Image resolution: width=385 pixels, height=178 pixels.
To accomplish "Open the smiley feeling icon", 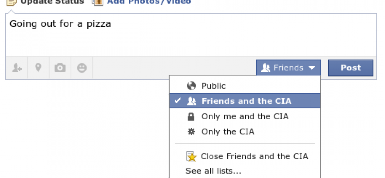I will pyautogui.click(x=82, y=68).
